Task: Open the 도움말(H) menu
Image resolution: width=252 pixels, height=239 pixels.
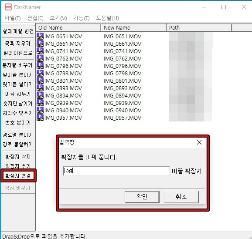Action: point(107,18)
